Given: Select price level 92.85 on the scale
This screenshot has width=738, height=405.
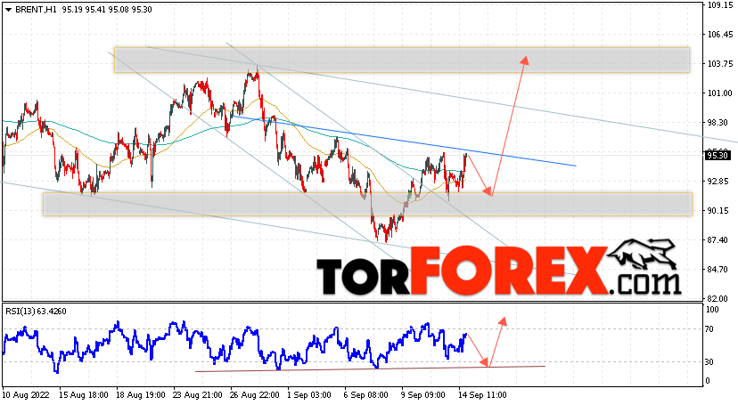Looking at the screenshot, I should (718, 182).
